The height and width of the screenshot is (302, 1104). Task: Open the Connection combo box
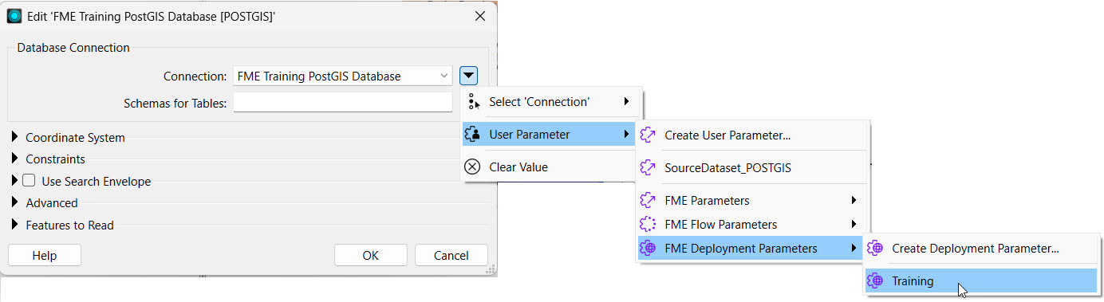coord(343,76)
